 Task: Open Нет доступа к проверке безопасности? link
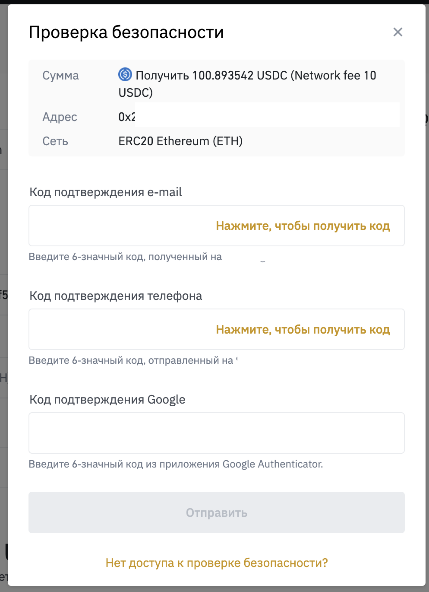[x=217, y=563]
